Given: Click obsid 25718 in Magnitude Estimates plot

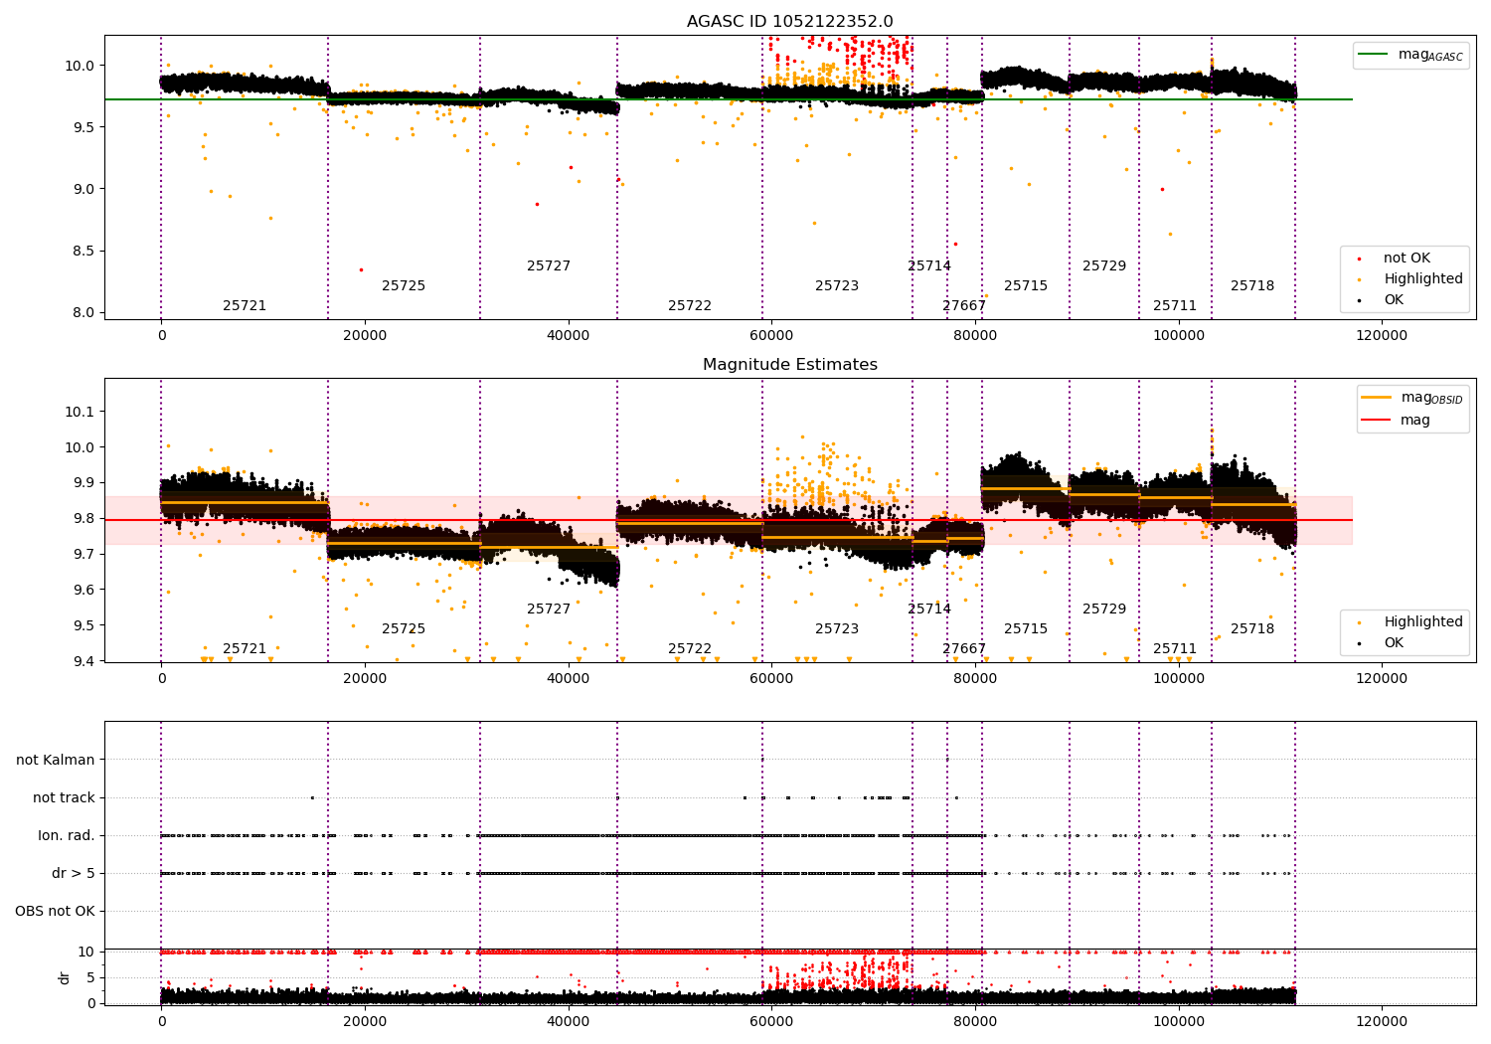Looking at the screenshot, I should pos(1252,628).
